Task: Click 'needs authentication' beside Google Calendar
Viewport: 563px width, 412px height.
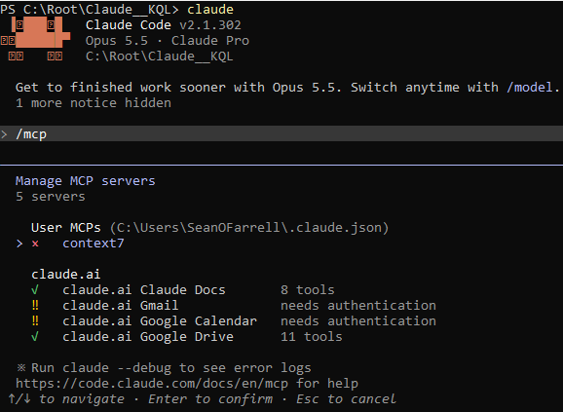Action: (x=358, y=320)
